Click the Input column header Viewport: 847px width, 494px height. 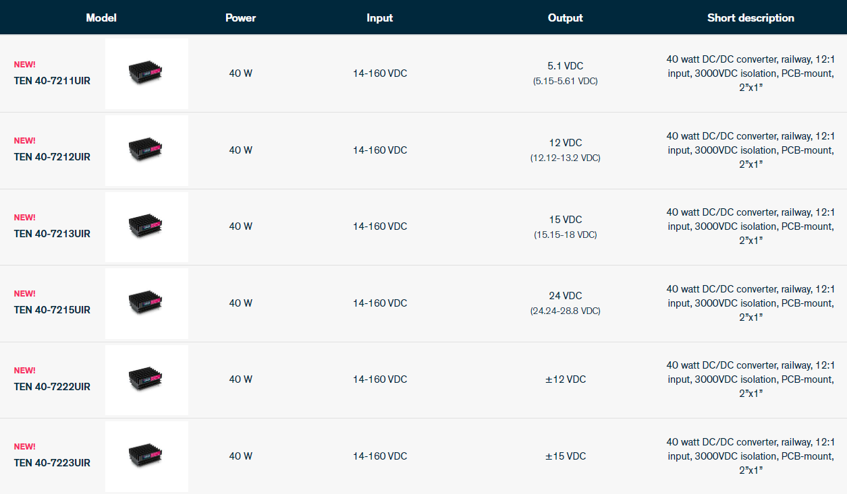[x=379, y=18]
